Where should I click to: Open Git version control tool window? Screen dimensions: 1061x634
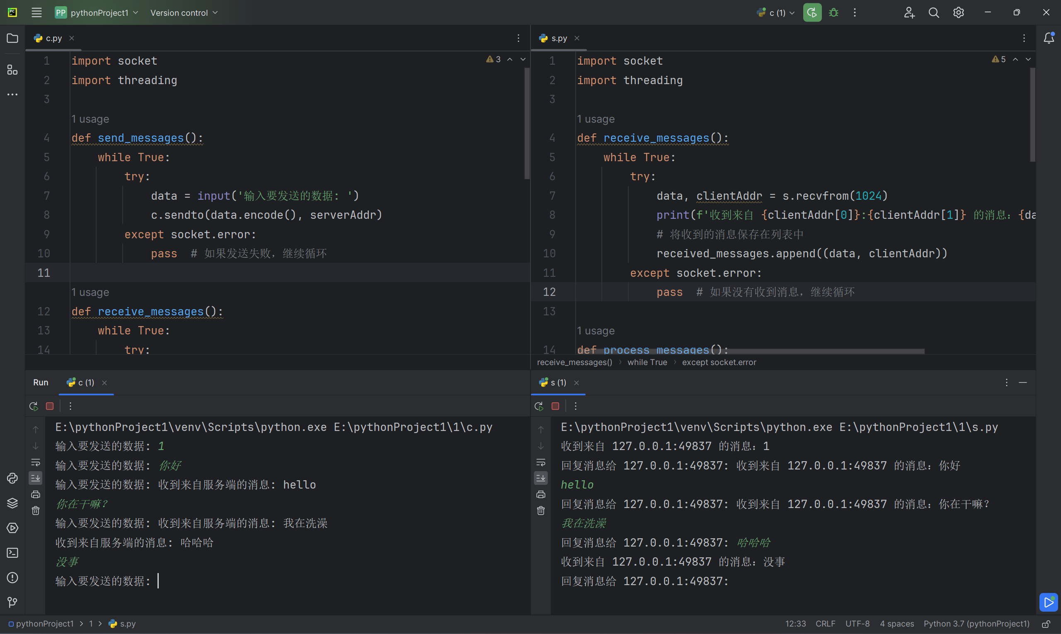tap(12, 603)
